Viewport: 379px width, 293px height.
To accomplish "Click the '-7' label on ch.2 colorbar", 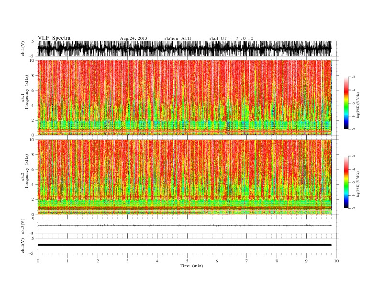I will (x=353, y=208).
